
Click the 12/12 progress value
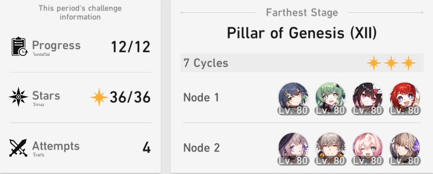pos(130,46)
